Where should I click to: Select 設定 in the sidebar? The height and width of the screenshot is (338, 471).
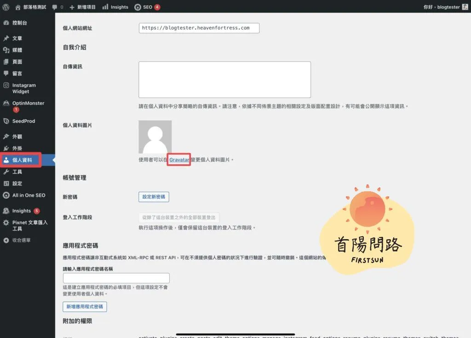17,183
